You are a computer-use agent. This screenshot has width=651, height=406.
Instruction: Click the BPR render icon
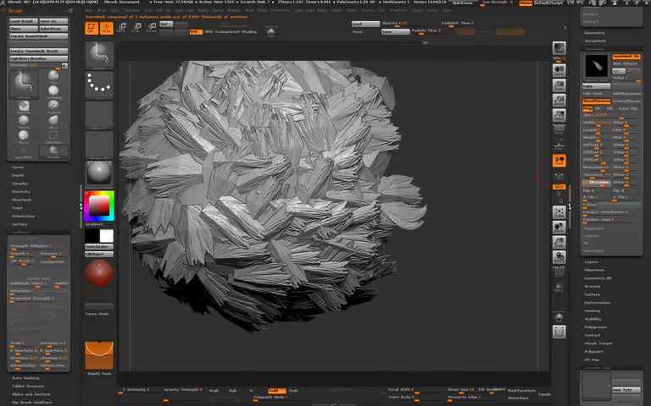pos(559,47)
